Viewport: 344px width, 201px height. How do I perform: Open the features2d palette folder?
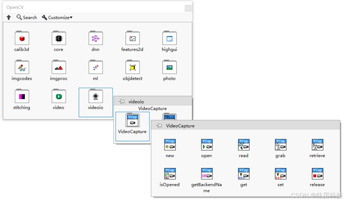tap(132, 38)
